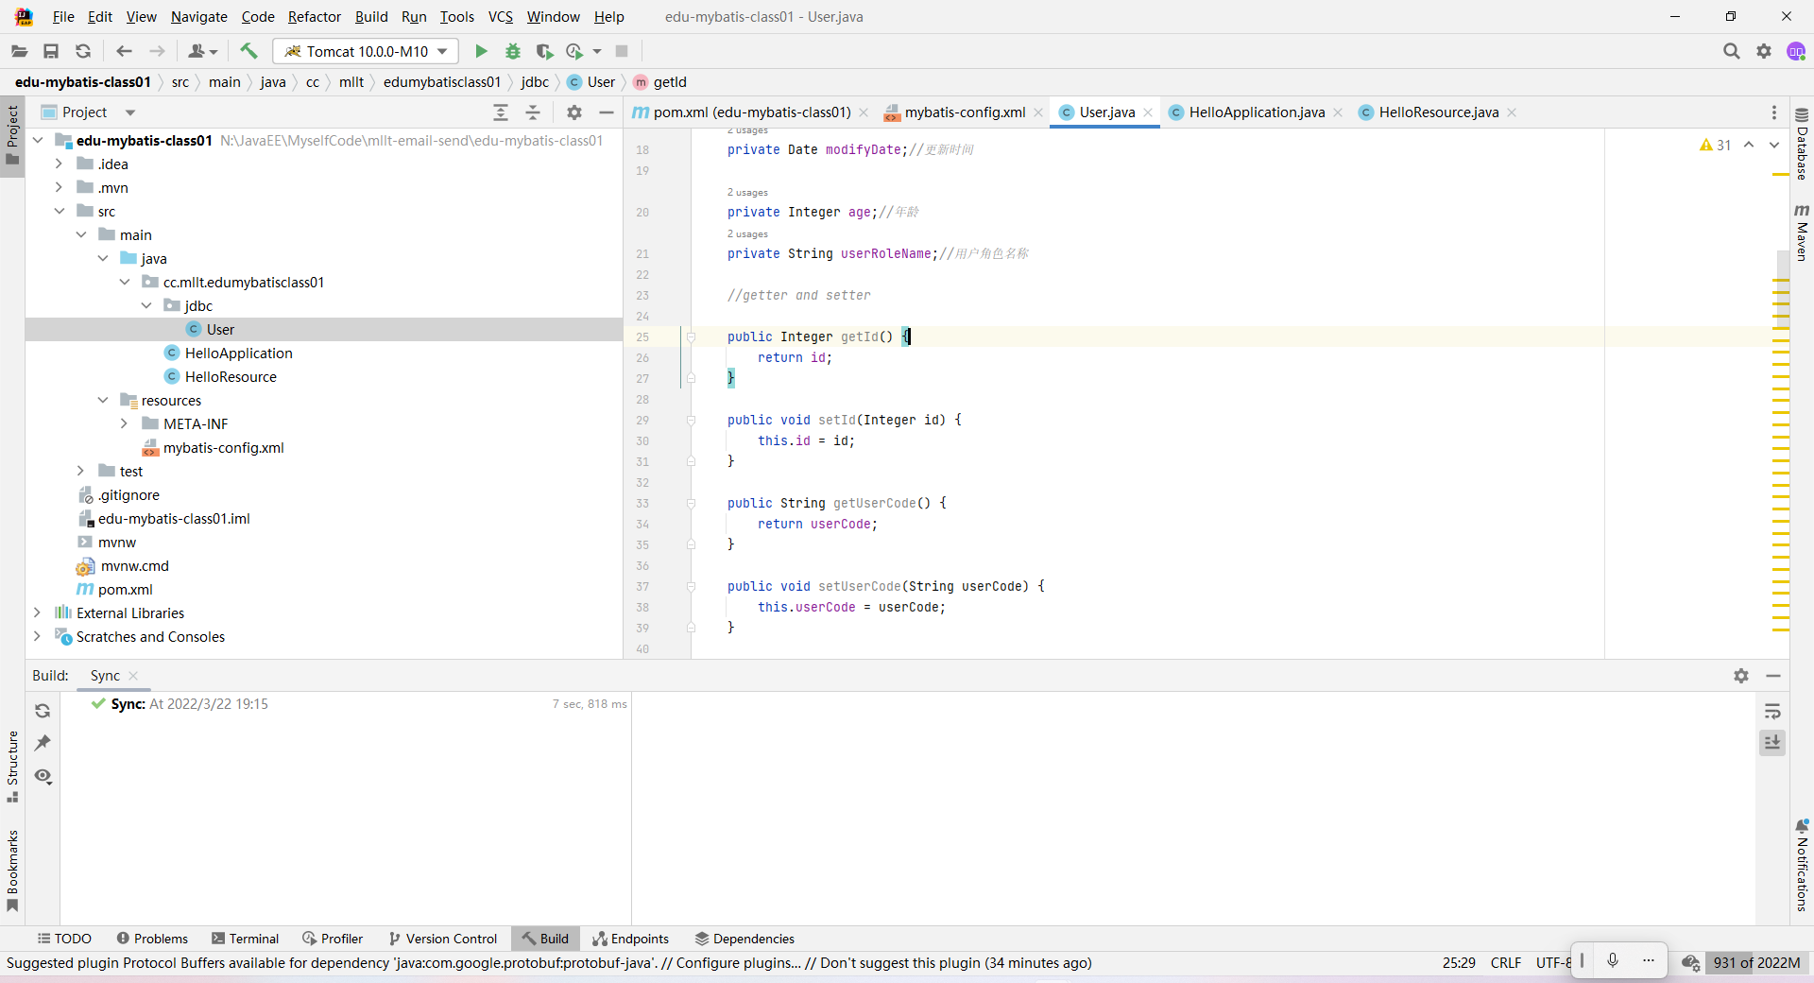The image size is (1814, 983).
Task: Expand all in Project panel
Action: tap(501, 112)
